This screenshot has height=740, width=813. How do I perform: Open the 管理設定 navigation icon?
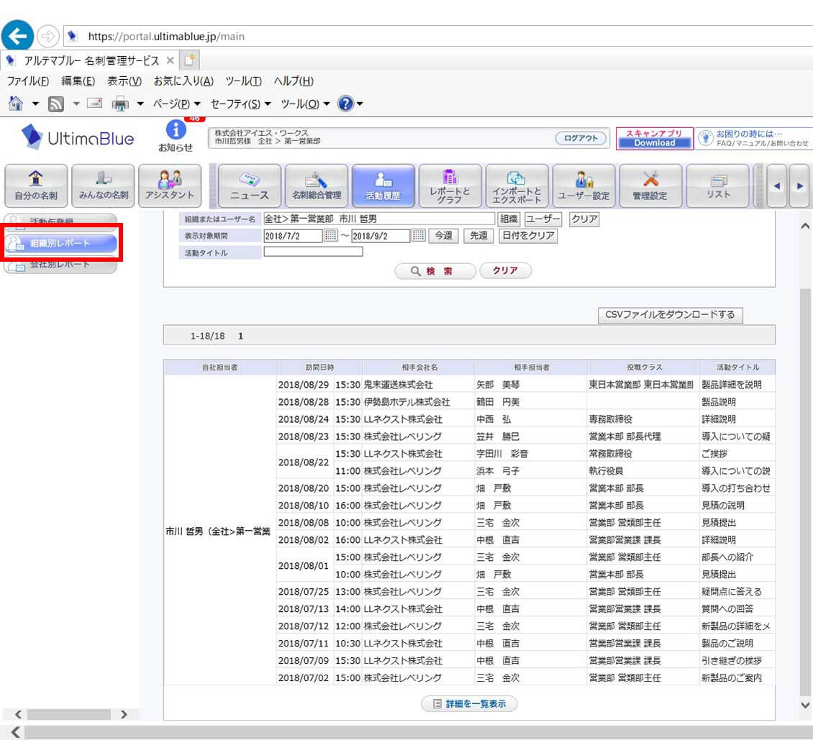[650, 186]
